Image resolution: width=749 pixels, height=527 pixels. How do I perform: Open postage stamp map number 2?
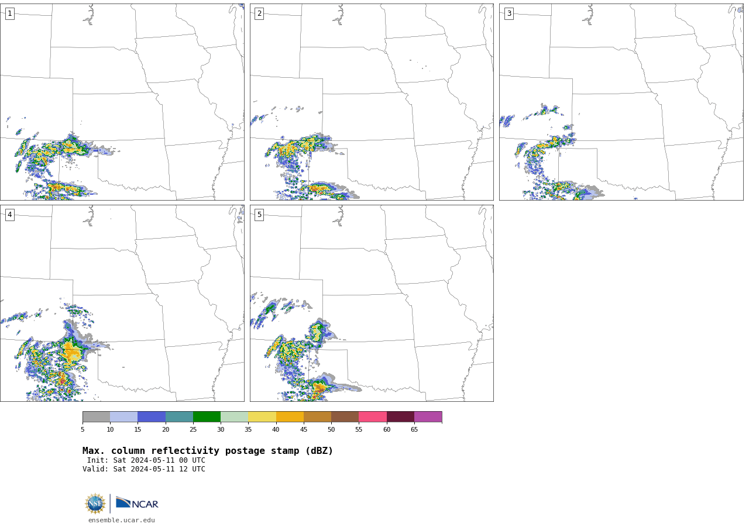372,102
